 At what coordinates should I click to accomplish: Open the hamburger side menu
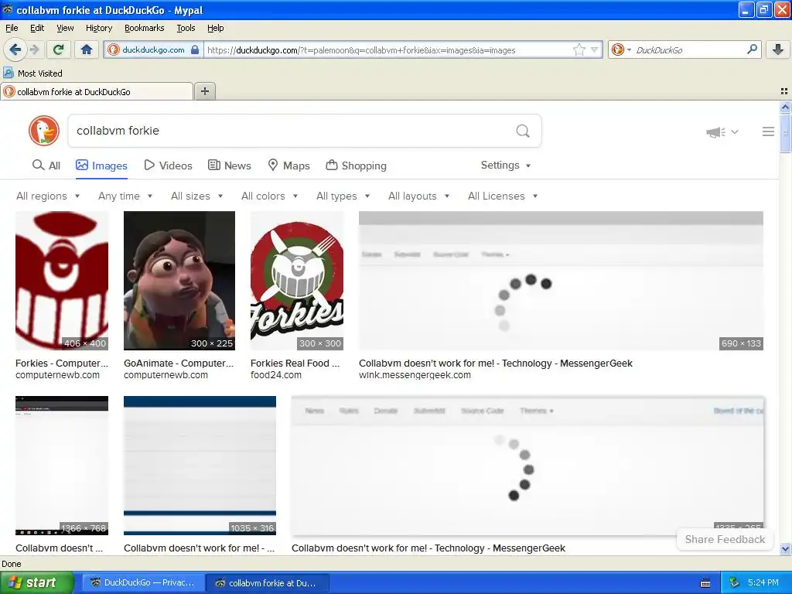(768, 131)
